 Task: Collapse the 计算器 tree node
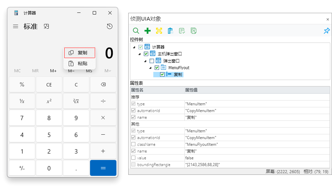pos(134,47)
